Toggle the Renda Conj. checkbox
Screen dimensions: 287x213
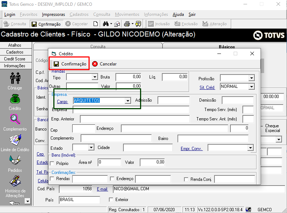(186, 179)
